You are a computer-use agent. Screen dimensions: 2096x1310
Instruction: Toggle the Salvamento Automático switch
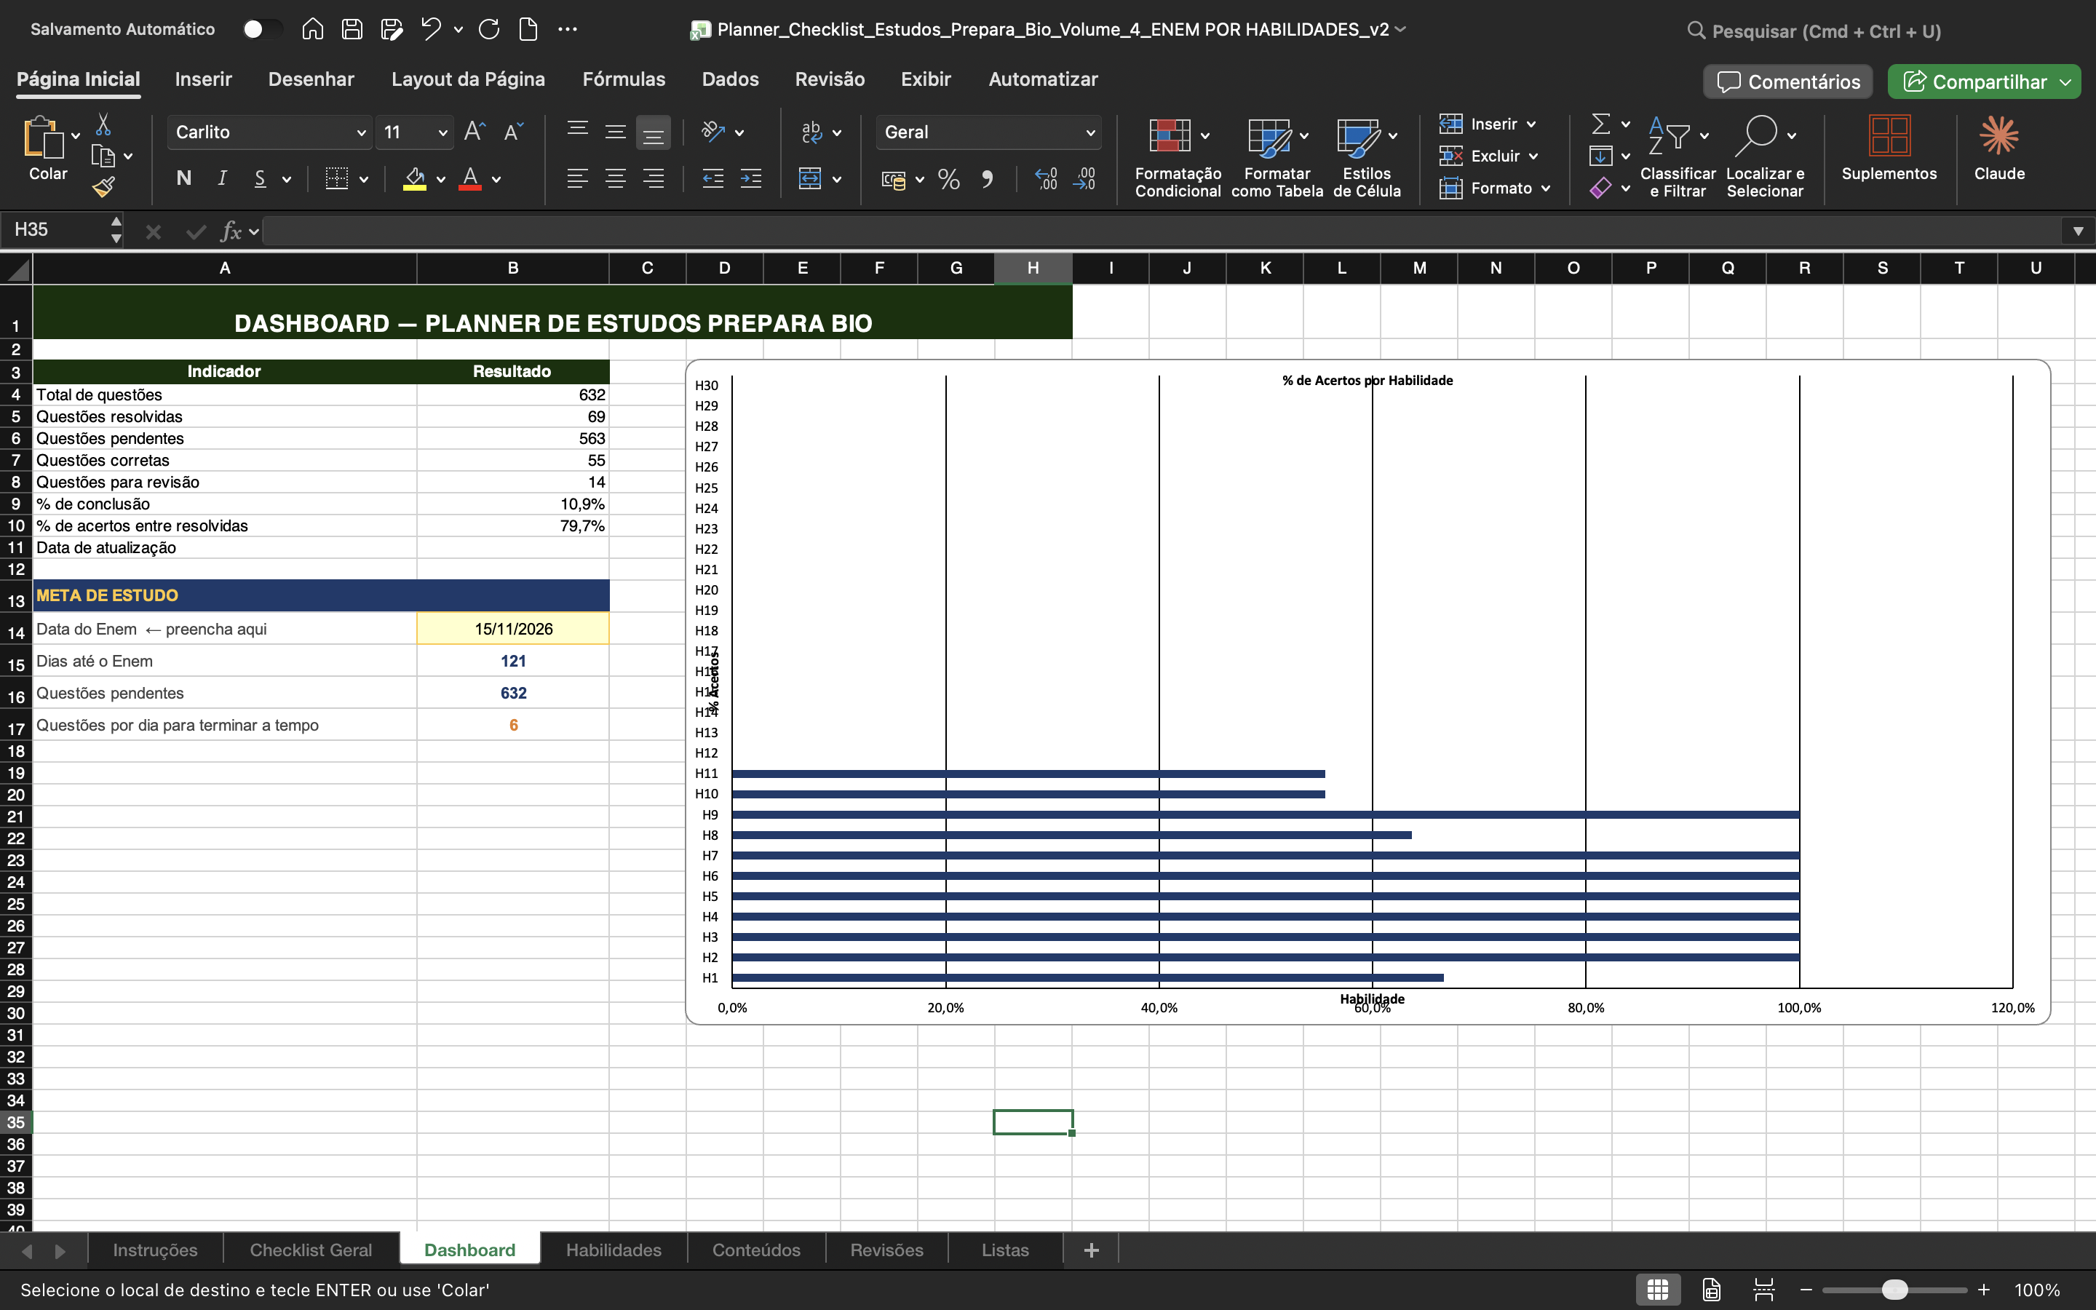coord(261,29)
